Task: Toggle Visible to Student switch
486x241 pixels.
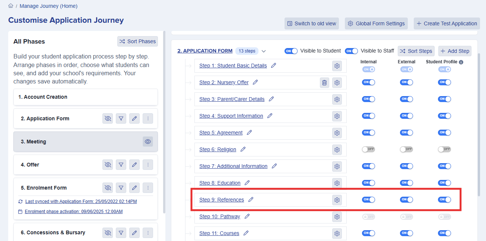Action: pyautogui.click(x=291, y=51)
